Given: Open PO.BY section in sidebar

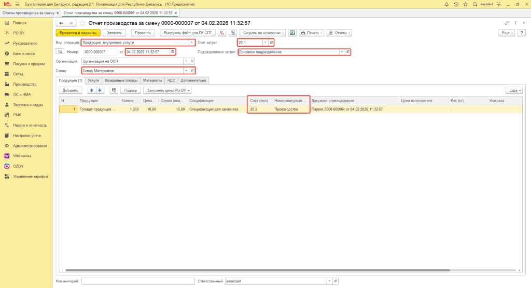Looking at the screenshot, I should pos(19,33).
